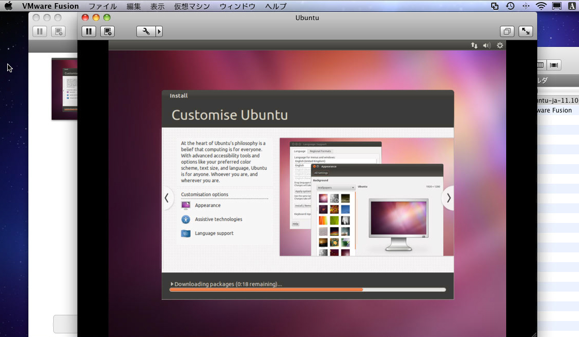This screenshot has width=579, height=337.
Task: Expand Downloading packages details triangle
Action: [172, 284]
